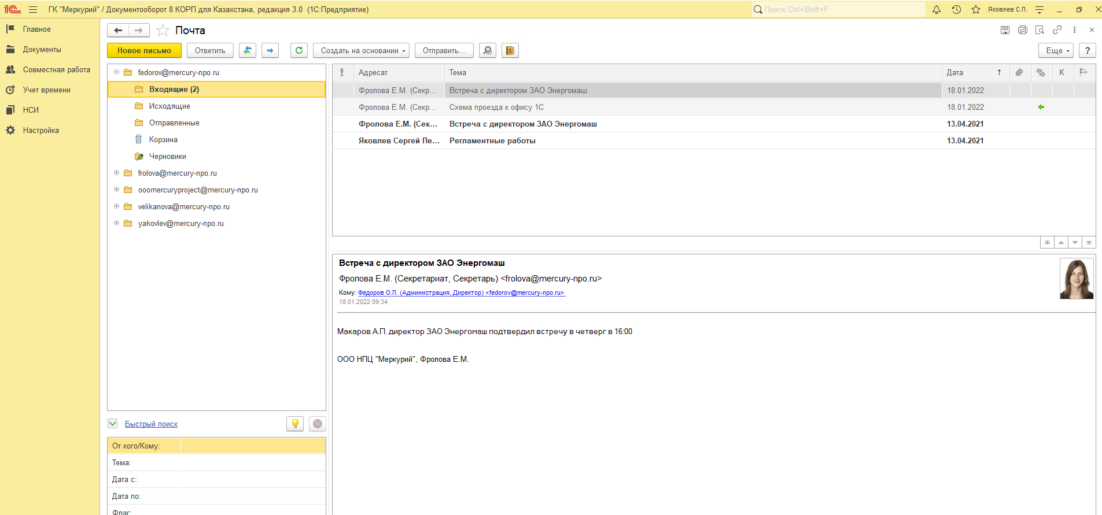1102x515 pixels.
Task: Click the magnifier search icon next to Отправить
Action: 488,50
